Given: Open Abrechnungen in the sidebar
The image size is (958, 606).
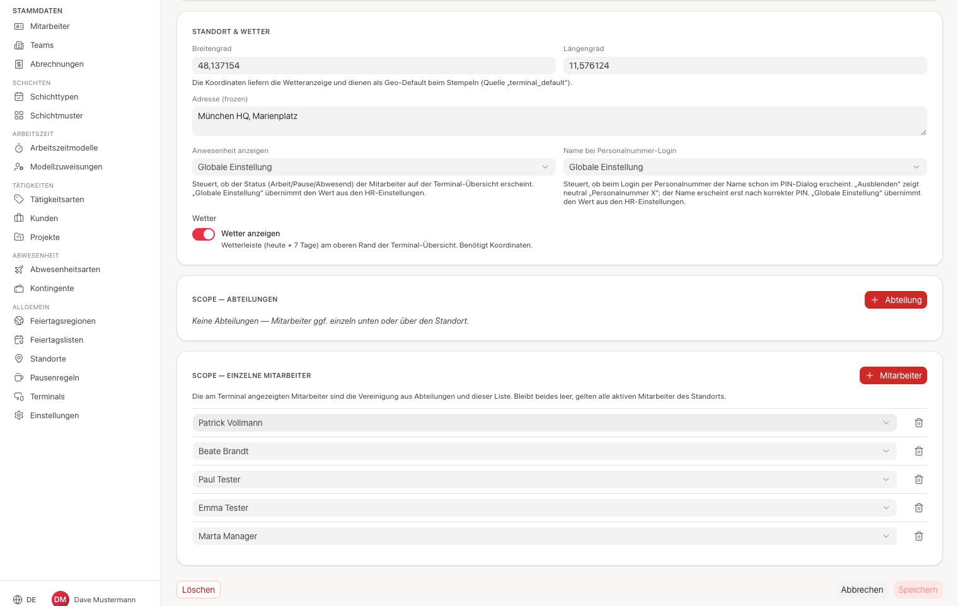Looking at the screenshot, I should coord(57,64).
